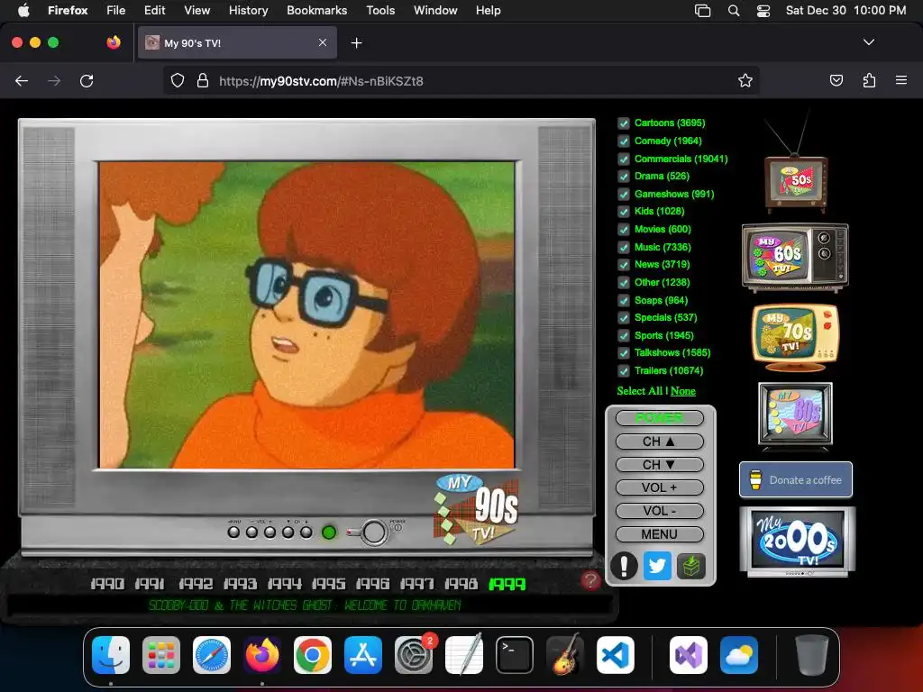Open the My 60s TV icon
The height and width of the screenshot is (692, 923).
click(x=795, y=257)
